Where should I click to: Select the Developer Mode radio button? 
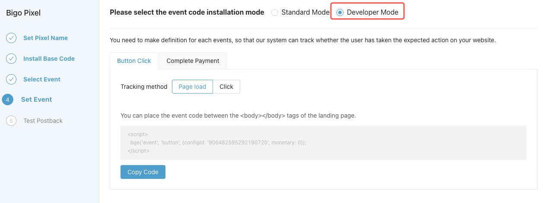(340, 12)
